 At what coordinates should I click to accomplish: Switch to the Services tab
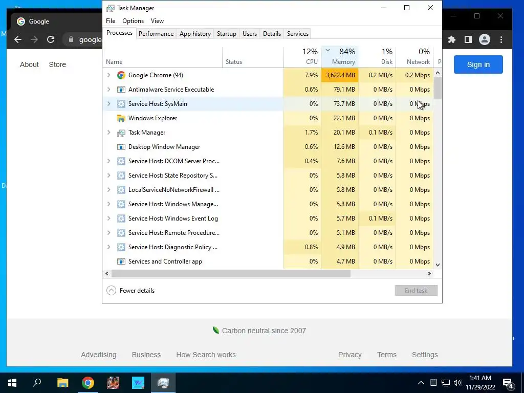(x=297, y=34)
